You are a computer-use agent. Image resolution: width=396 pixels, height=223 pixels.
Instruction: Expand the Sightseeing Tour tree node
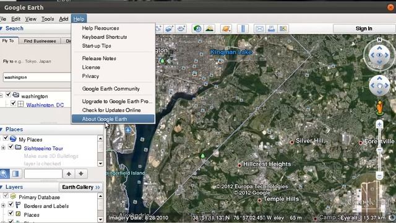tap(3, 147)
